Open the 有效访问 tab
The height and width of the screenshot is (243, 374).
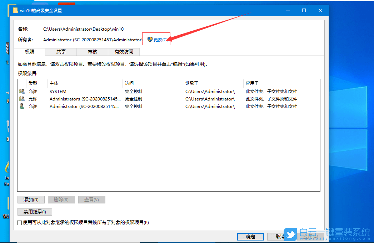click(124, 52)
